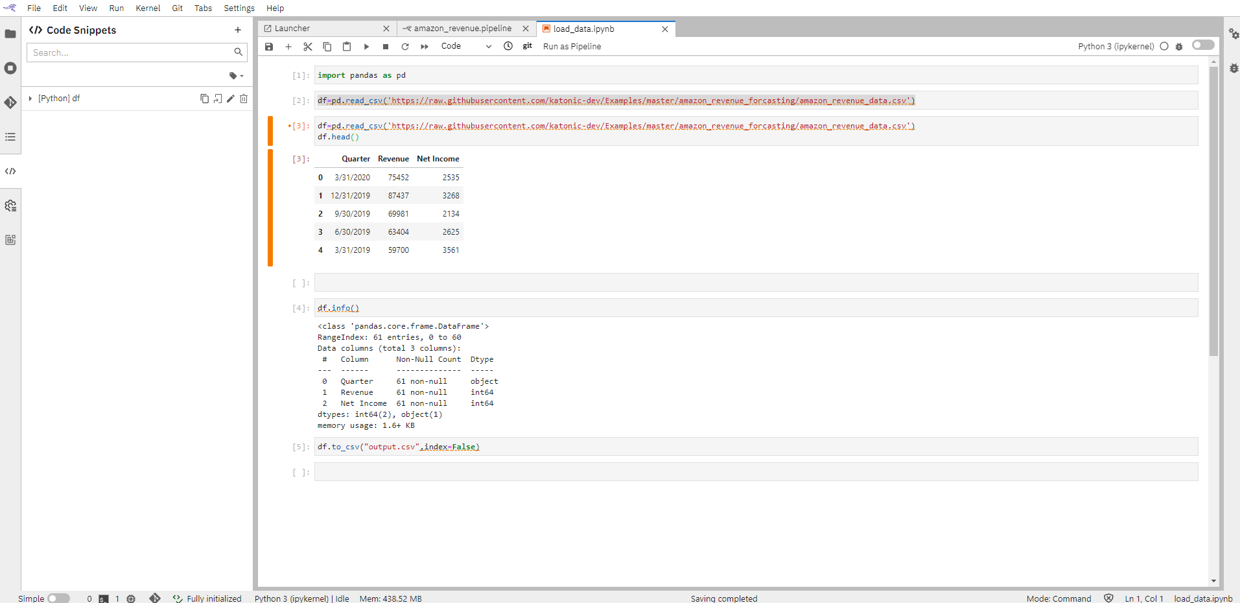Close the Launcher tab
The width and height of the screenshot is (1240, 603).
386,29
